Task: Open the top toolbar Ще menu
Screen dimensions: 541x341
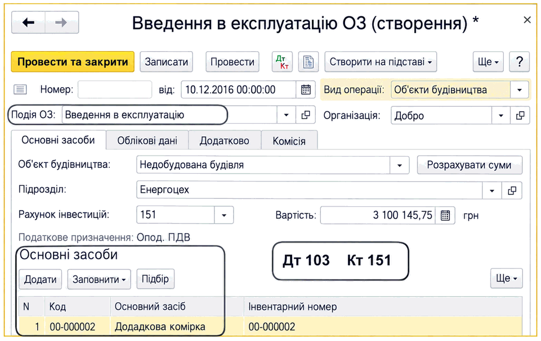Action: (488, 62)
